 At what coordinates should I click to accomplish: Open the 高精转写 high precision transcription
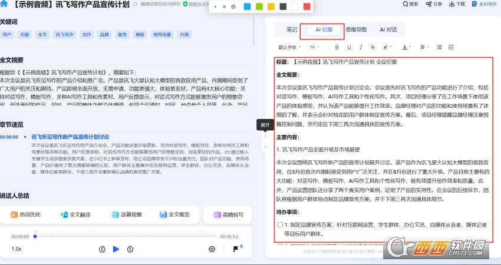click(x=228, y=214)
